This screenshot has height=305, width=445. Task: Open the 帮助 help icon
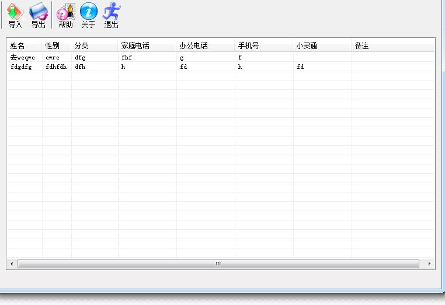pos(66,15)
